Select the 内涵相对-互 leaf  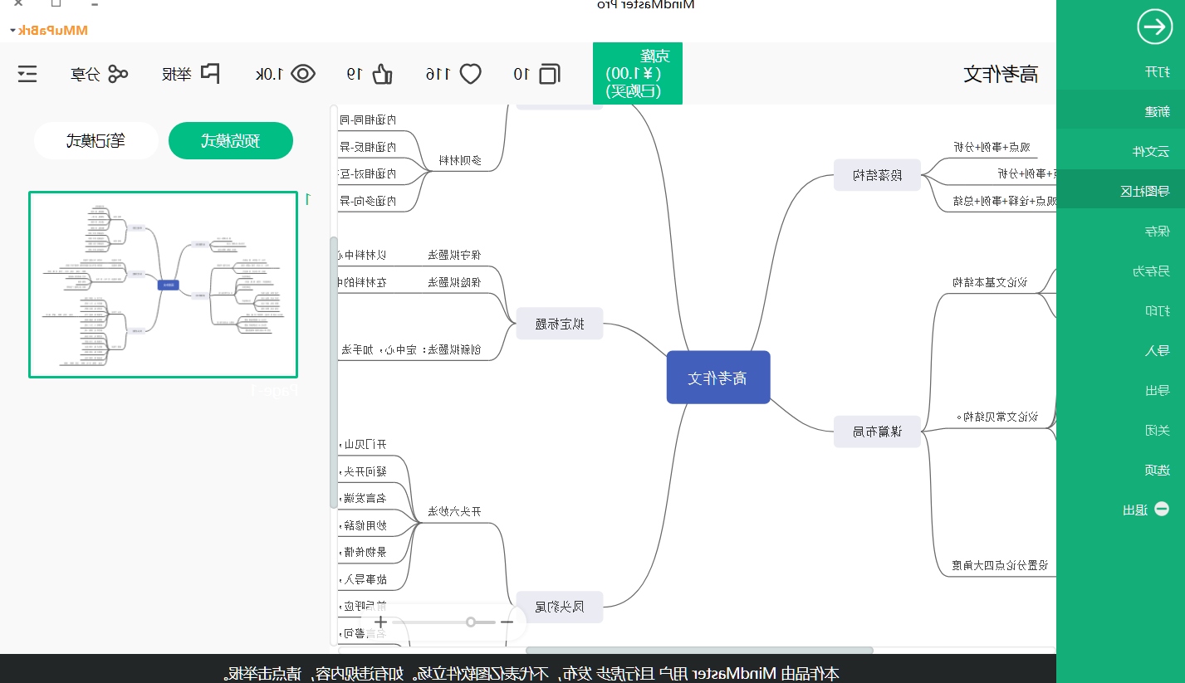click(368, 174)
